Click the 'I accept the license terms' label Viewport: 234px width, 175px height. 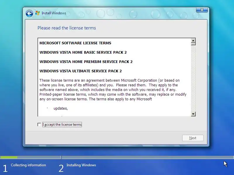(x=62, y=125)
